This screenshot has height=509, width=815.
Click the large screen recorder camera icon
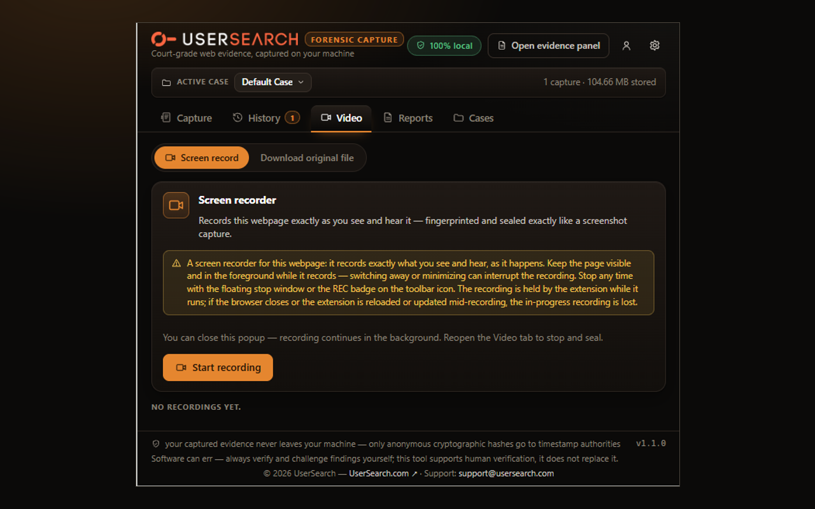tap(176, 206)
